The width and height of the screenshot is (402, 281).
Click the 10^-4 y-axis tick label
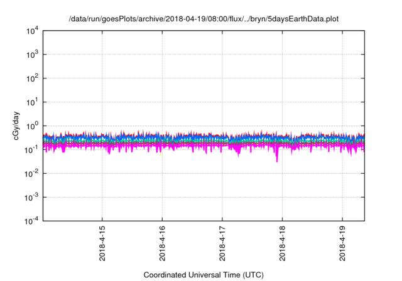(x=31, y=221)
